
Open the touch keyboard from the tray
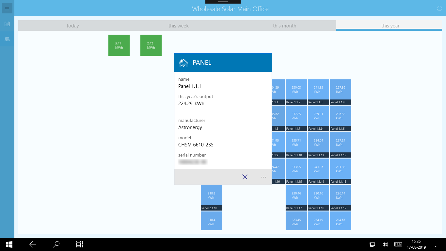point(398,244)
